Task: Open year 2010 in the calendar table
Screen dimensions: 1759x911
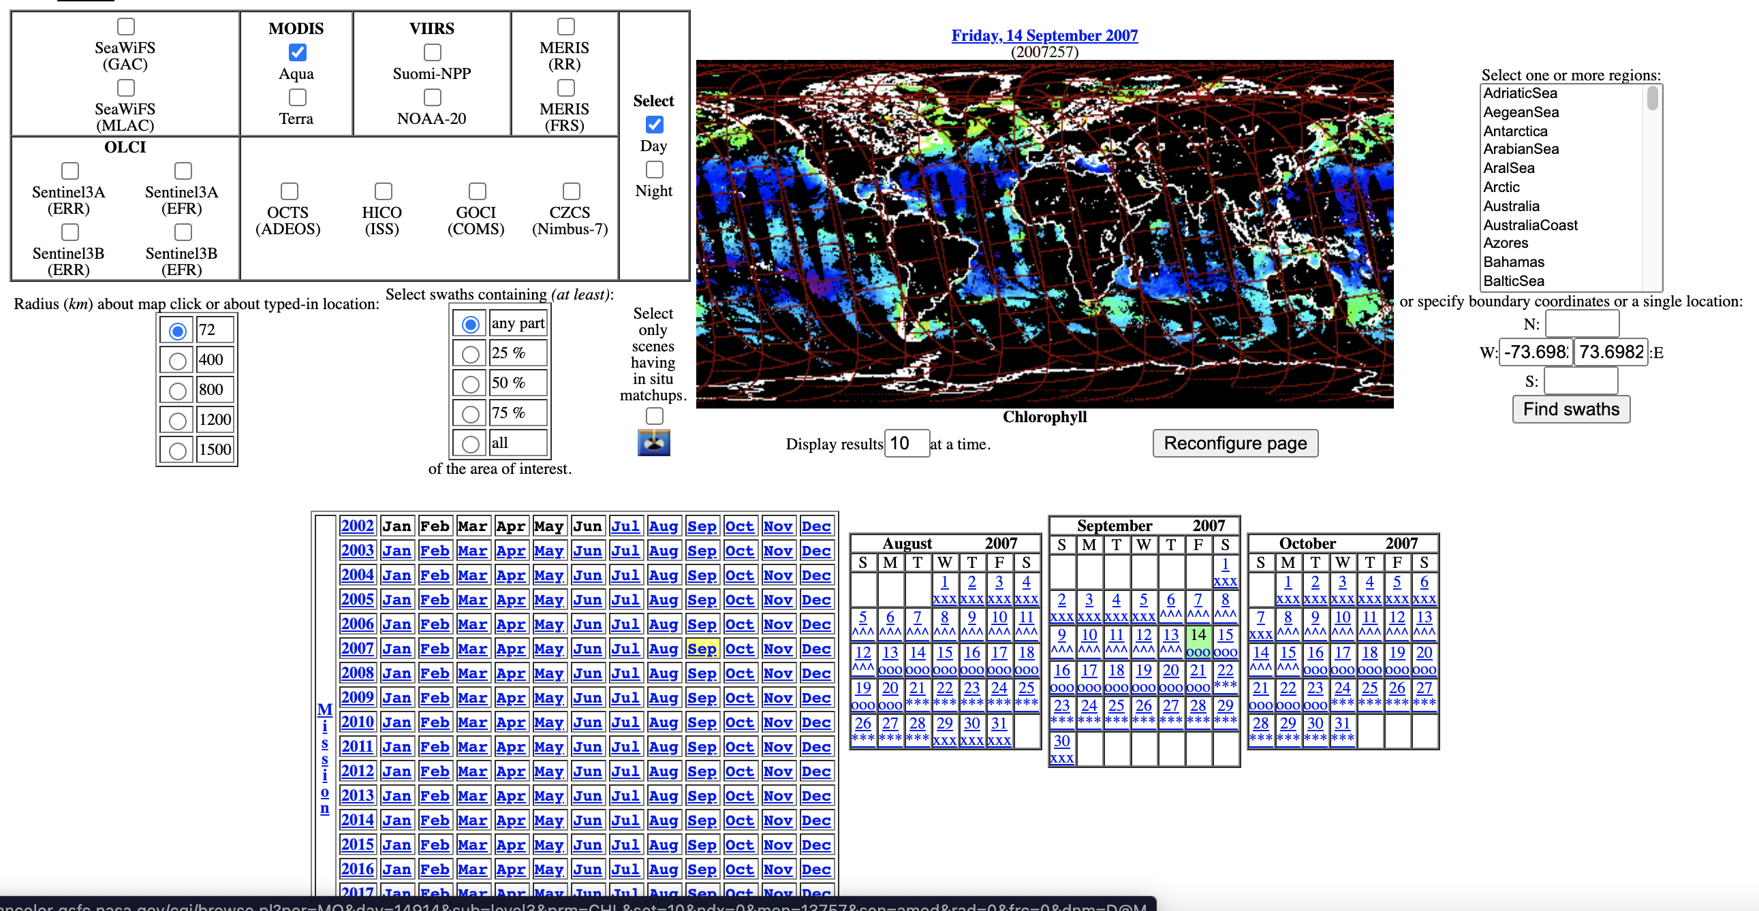Action: [x=357, y=722]
